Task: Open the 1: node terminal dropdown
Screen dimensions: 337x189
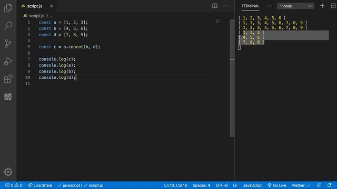Action: tap(295, 6)
